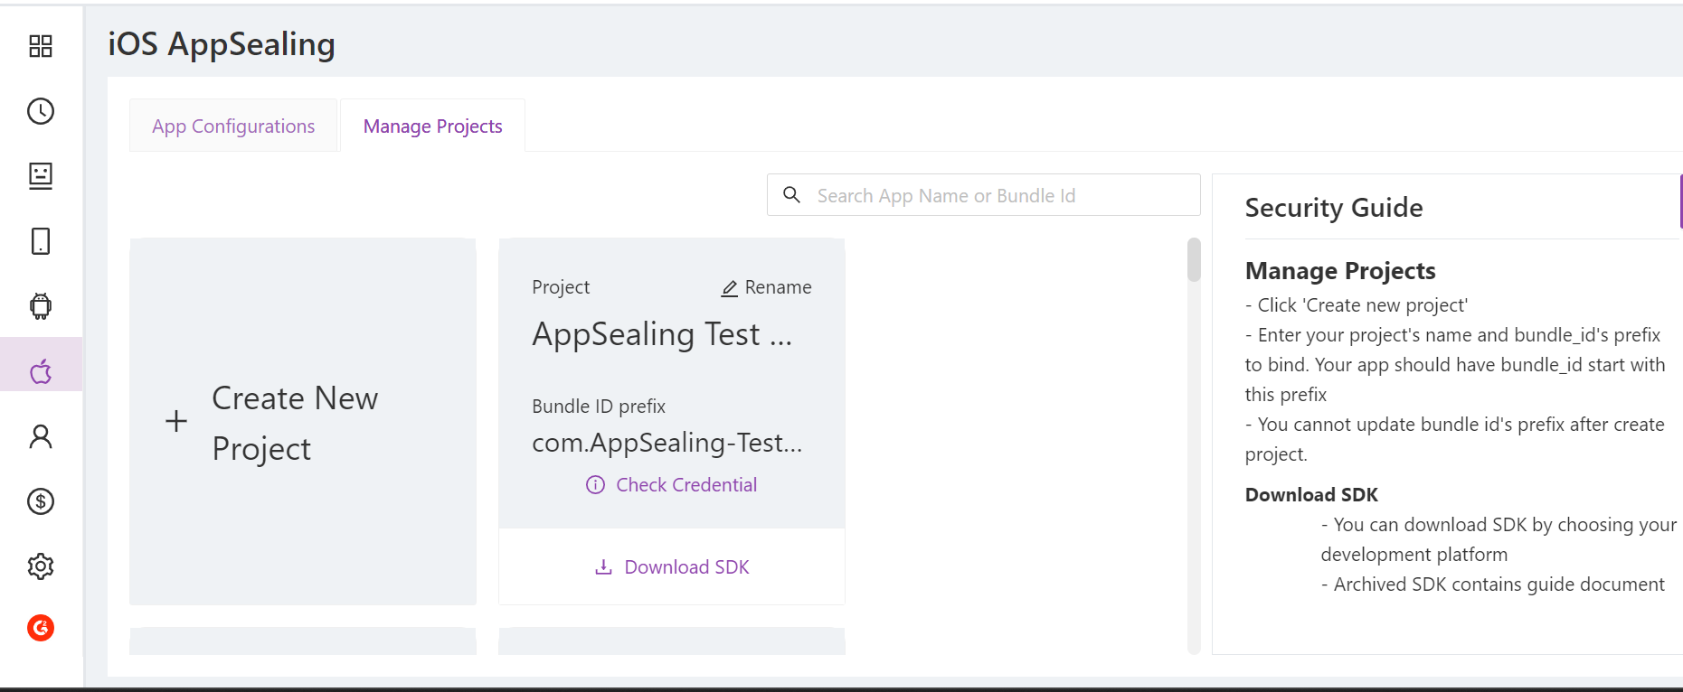1683x692 pixels.
Task: Click the plus icon on Create New Project
Action: point(176,421)
